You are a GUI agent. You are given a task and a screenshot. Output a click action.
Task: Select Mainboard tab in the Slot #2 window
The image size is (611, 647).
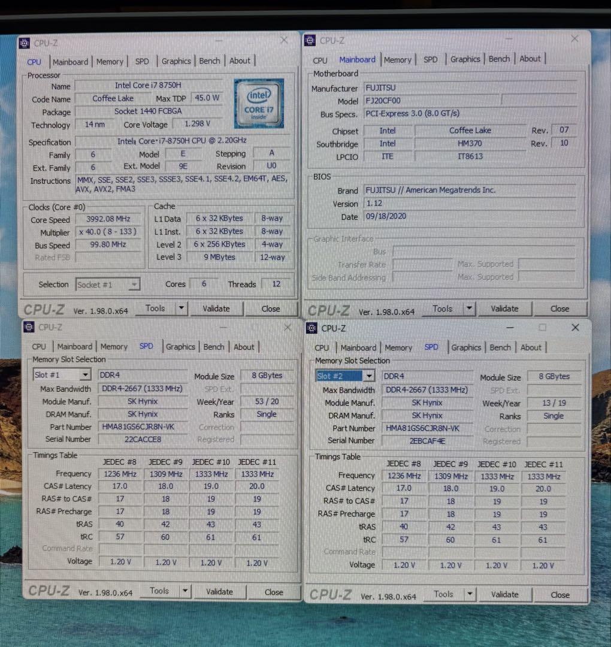[358, 348]
